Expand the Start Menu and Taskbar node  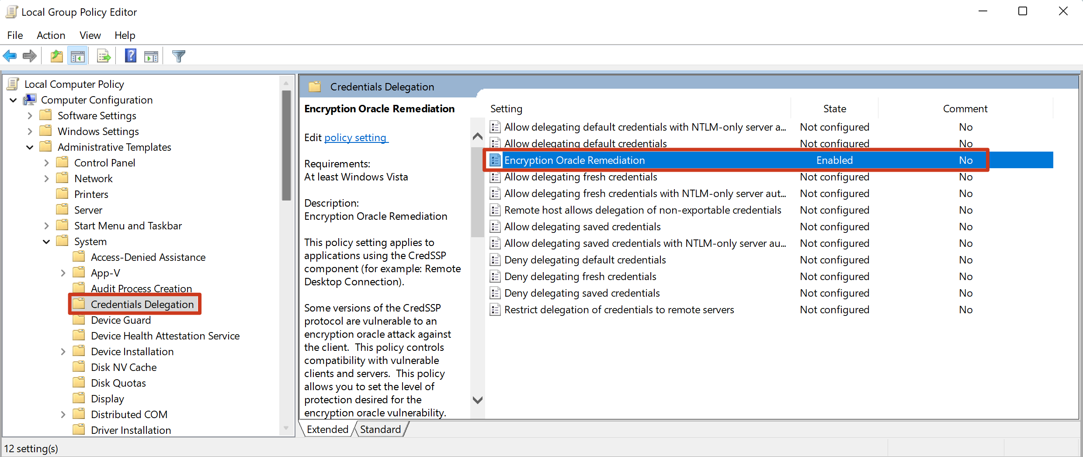coord(46,226)
